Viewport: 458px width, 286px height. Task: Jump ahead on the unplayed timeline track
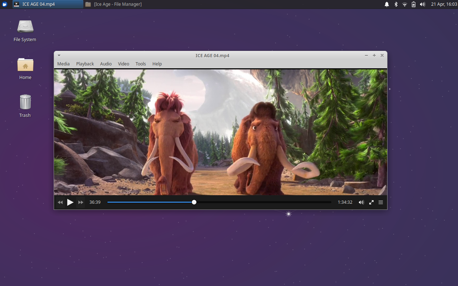point(263,202)
